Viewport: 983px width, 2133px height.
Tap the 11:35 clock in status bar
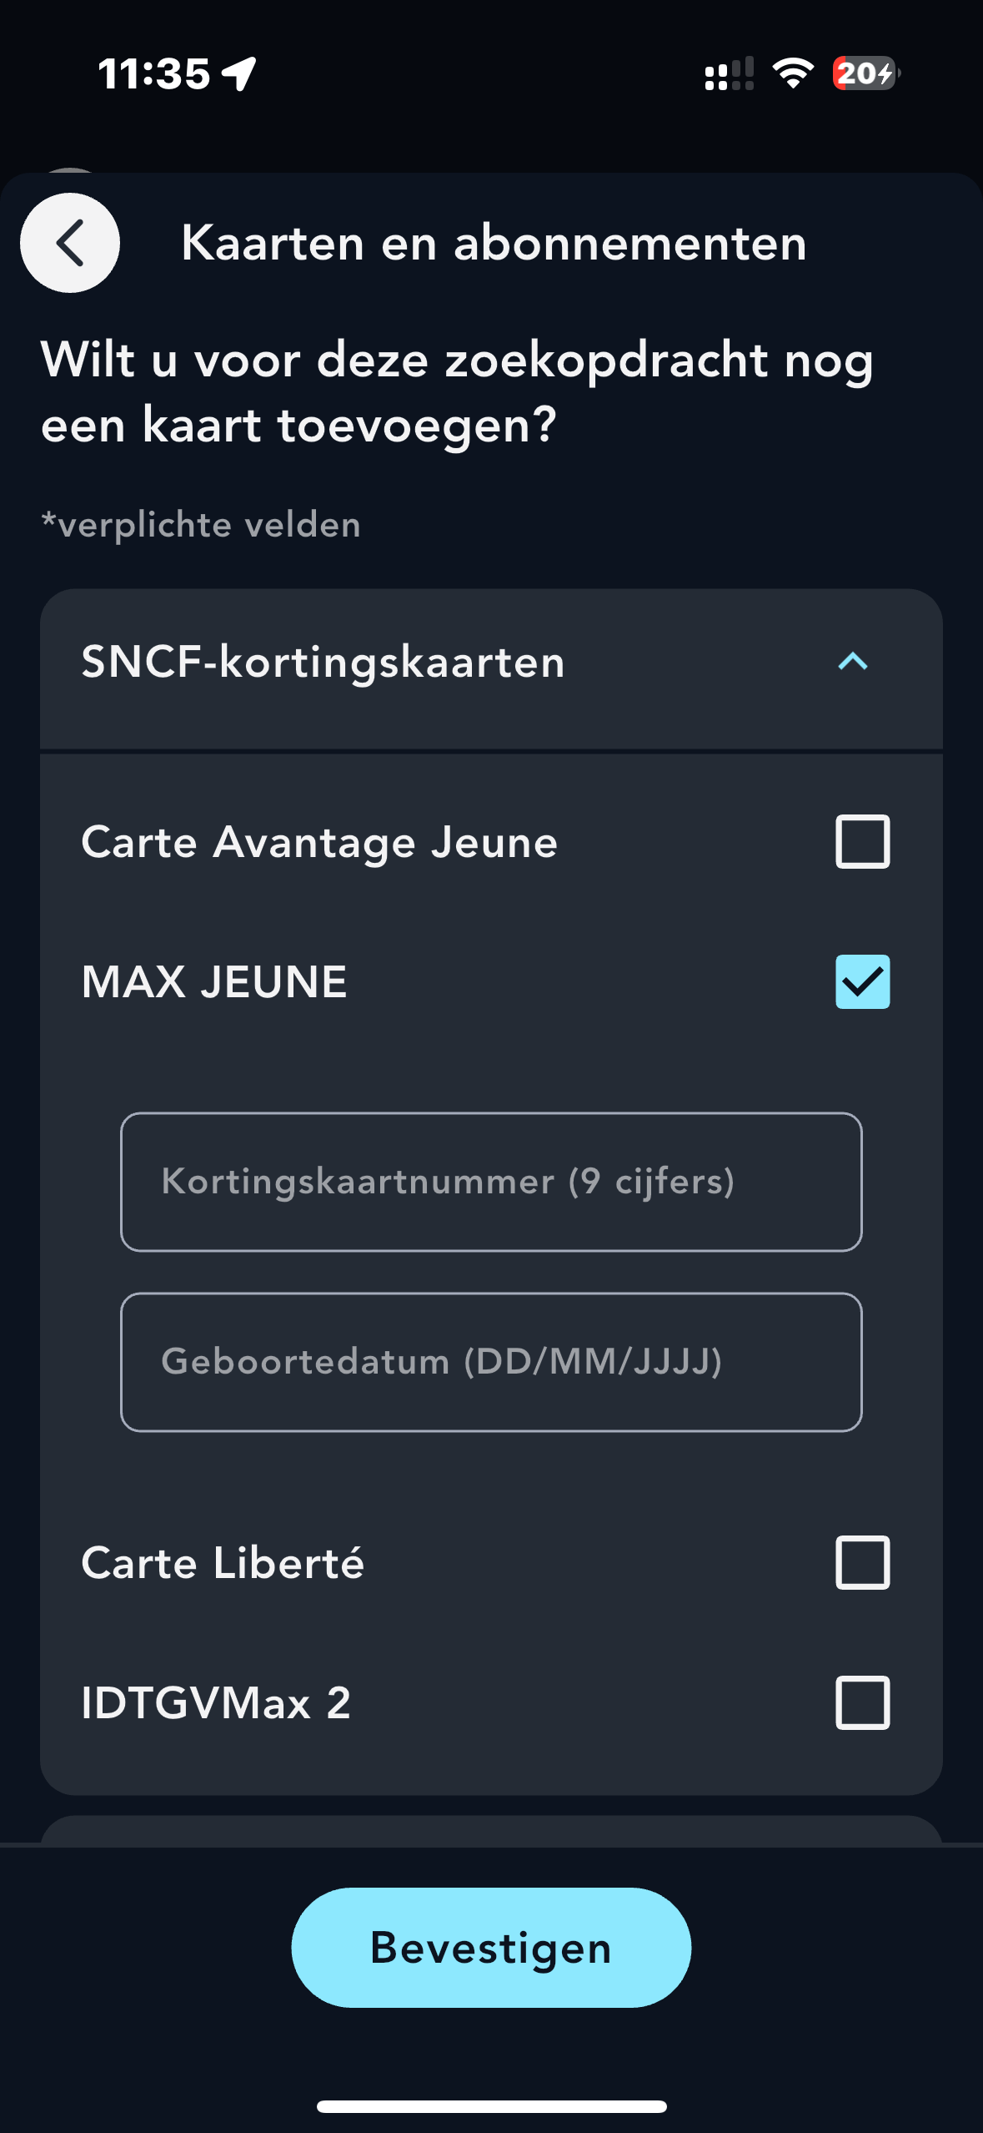pos(154,73)
